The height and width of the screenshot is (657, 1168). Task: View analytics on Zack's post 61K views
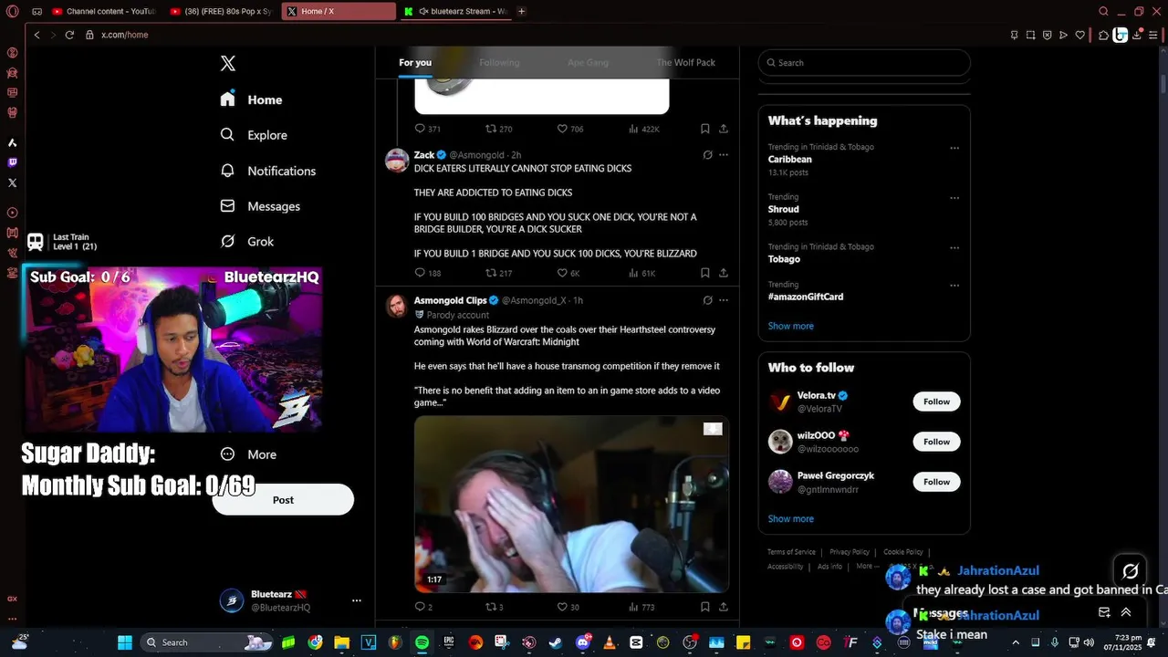pos(641,273)
